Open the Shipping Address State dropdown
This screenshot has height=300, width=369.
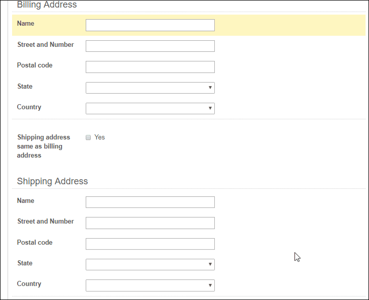click(150, 265)
